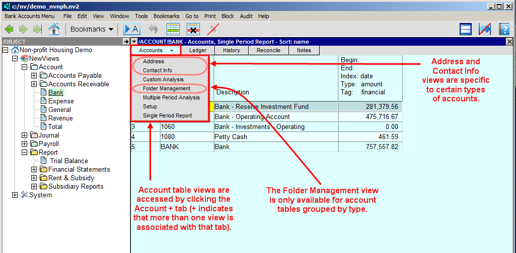Click the split window layout icon
The height and width of the screenshot is (253, 516).
466,29
